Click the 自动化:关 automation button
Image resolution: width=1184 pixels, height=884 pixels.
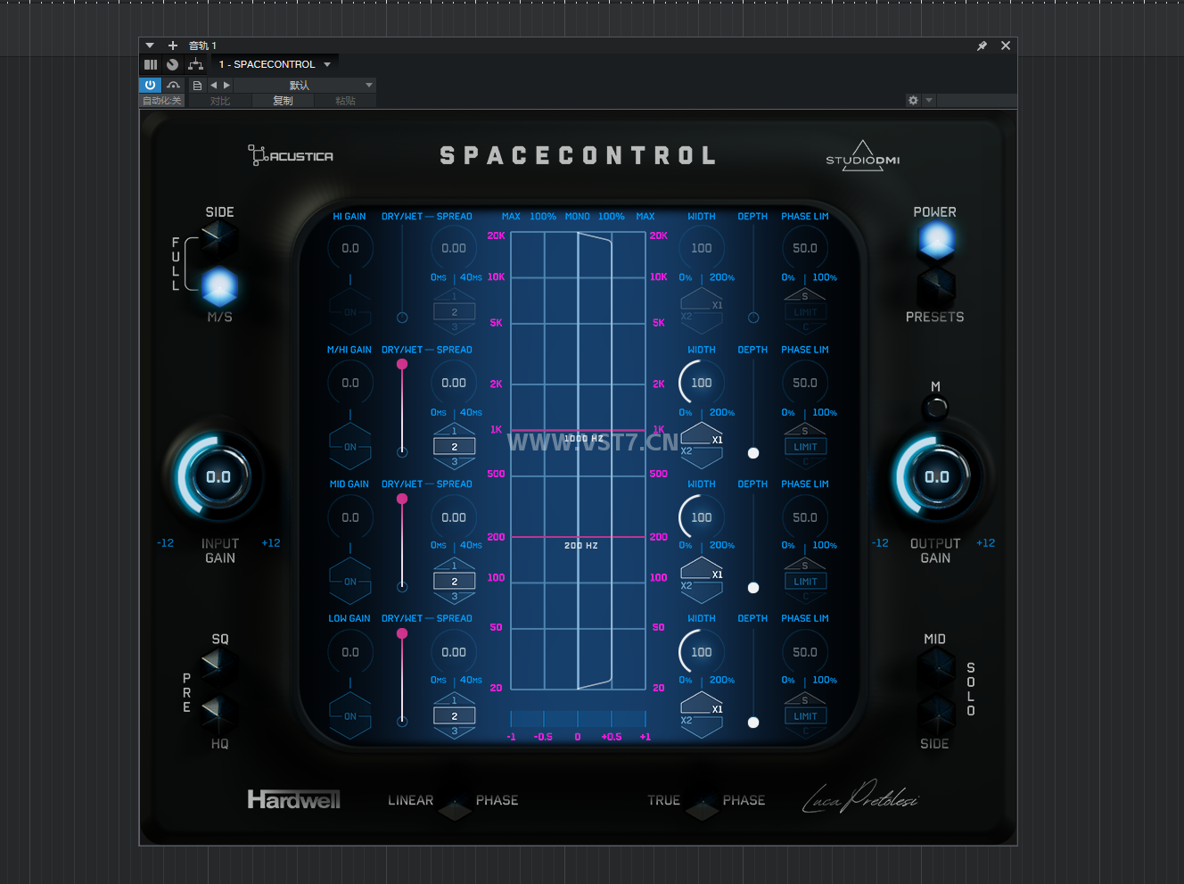[x=162, y=101]
